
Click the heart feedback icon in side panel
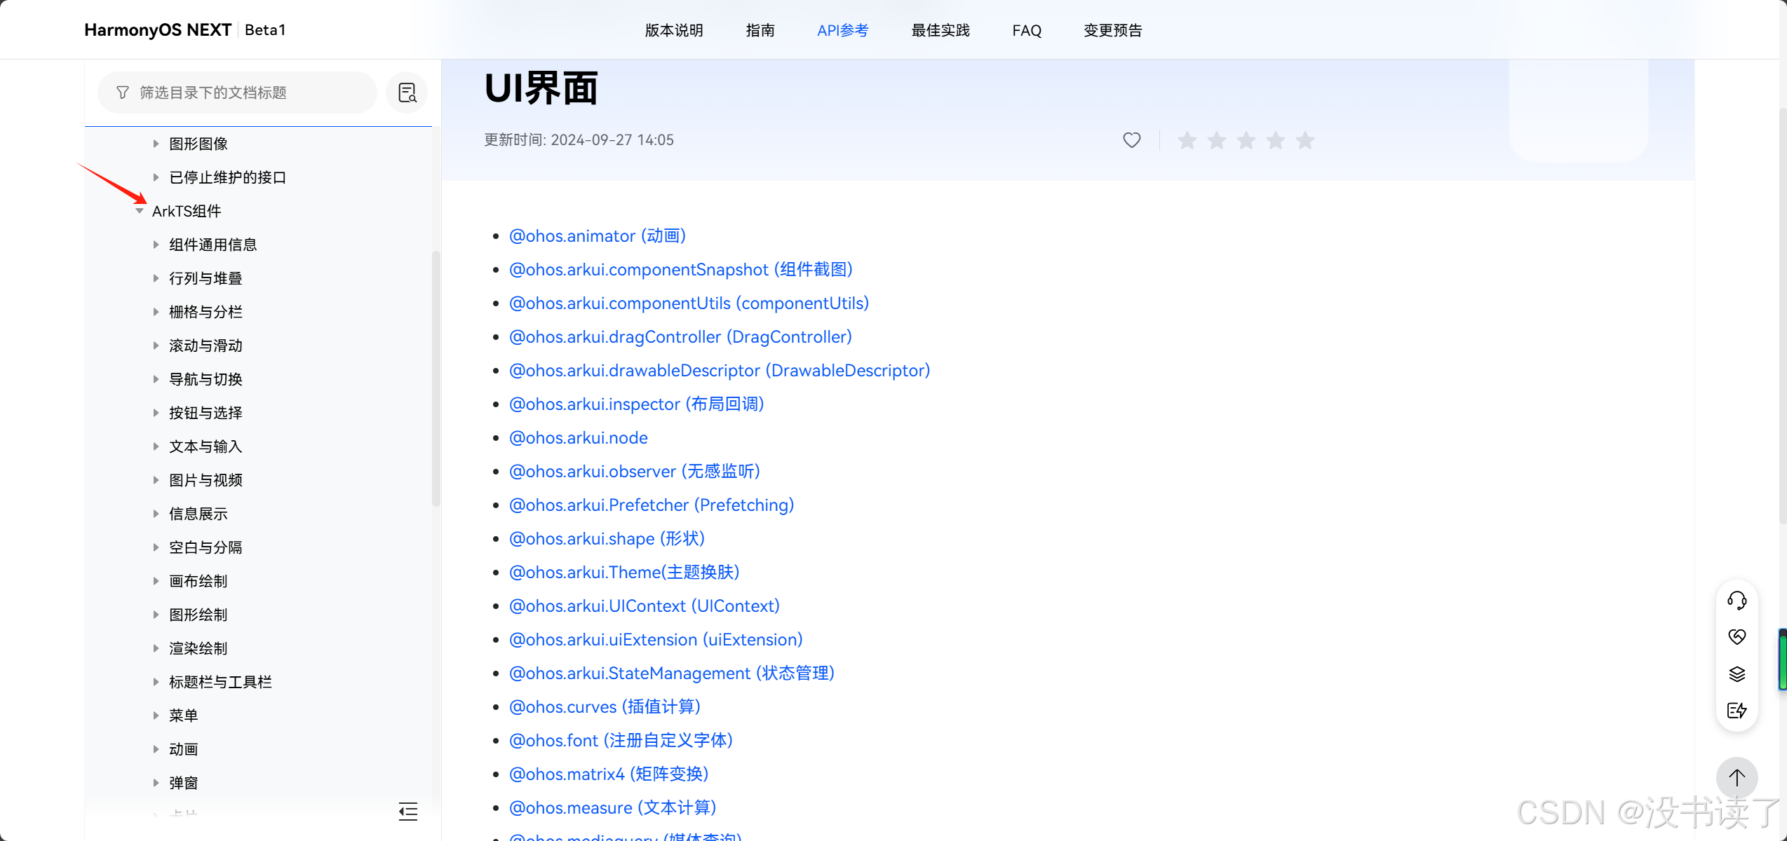pyautogui.click(x=1737, y=636)
